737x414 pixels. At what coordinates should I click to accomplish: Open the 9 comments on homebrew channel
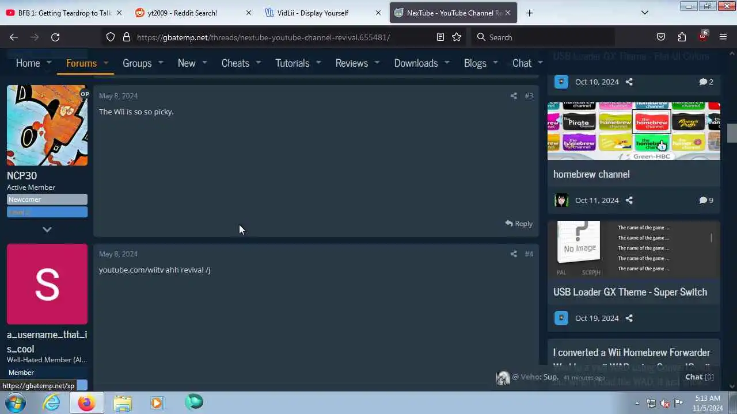706,200
